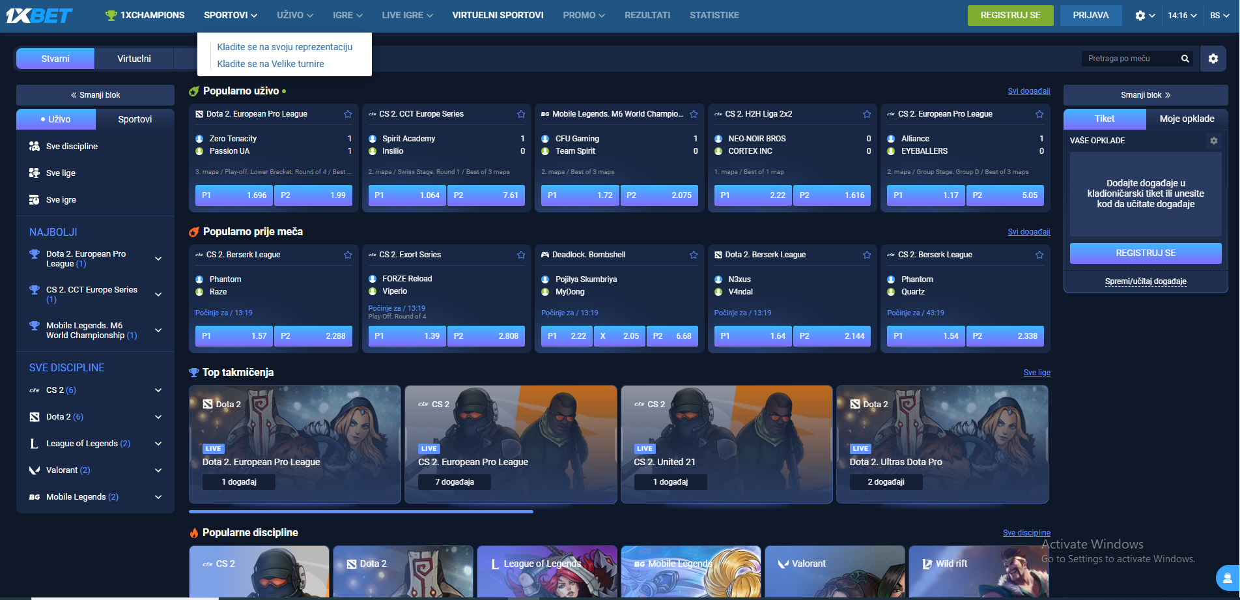
Task: Expand the LIVE IGRE menu
Action: tap(408, 15)
